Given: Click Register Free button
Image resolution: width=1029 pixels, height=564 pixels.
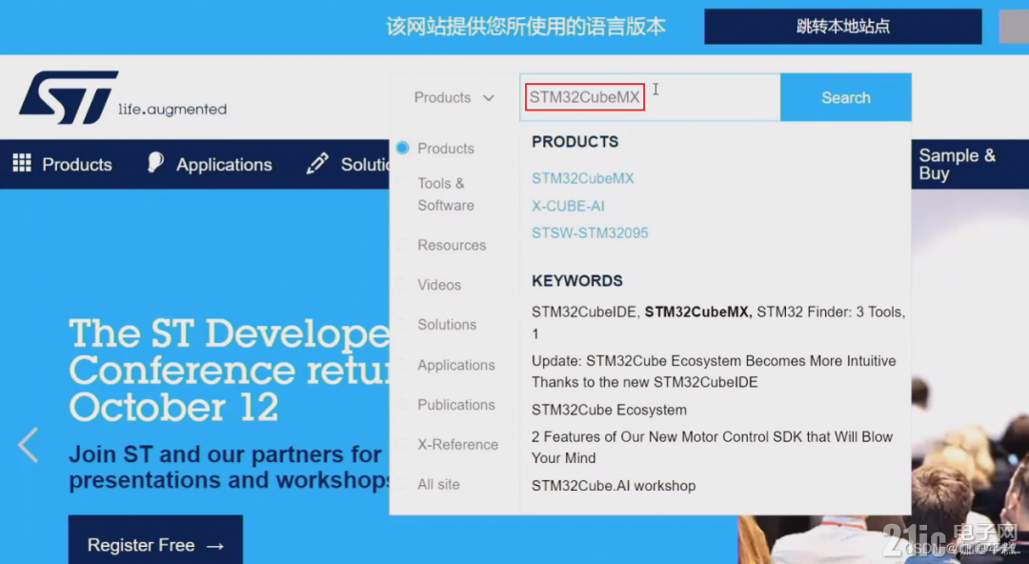Looking at the screenshot, I should click(x=155, y=544).
